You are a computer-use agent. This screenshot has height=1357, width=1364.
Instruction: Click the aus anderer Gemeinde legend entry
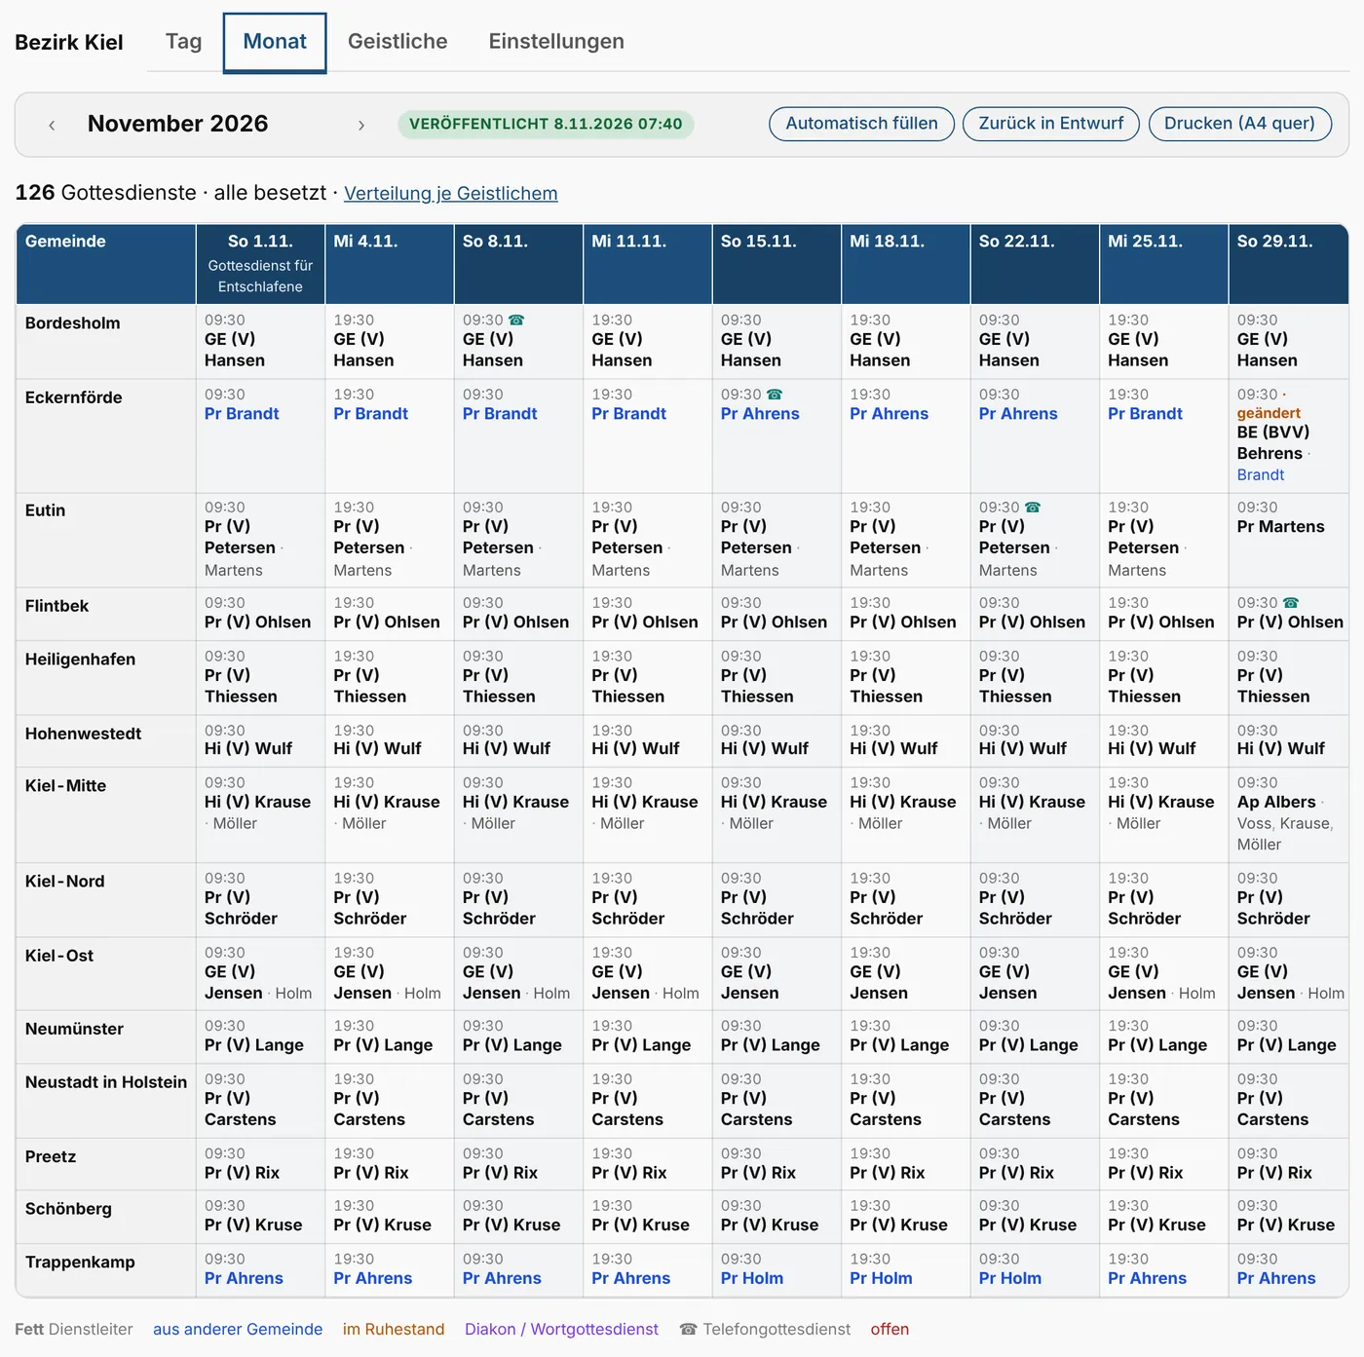[238, 1330]
